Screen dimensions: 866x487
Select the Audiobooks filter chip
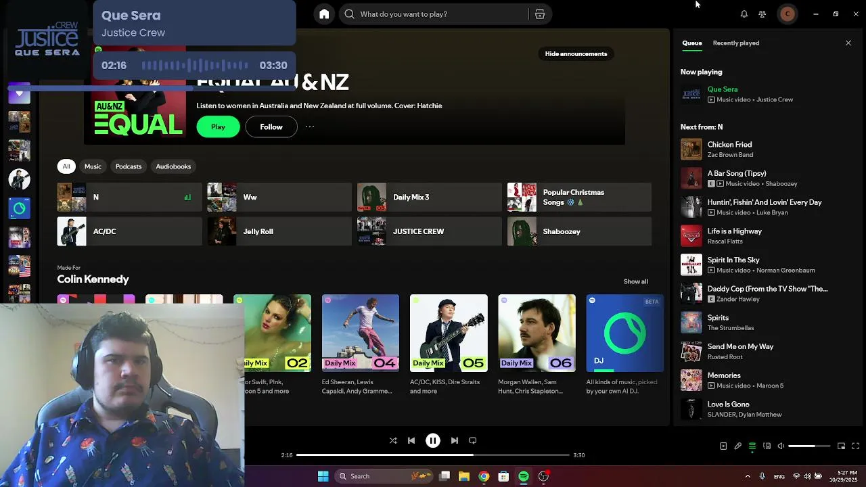click(173, 166)
